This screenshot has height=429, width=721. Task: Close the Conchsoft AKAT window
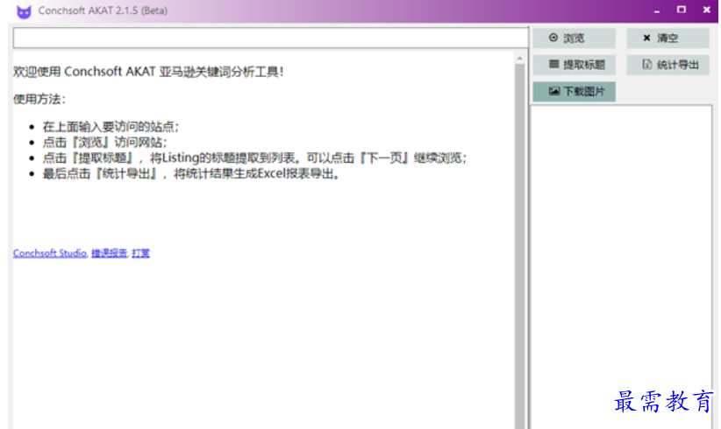coord(707,11)
